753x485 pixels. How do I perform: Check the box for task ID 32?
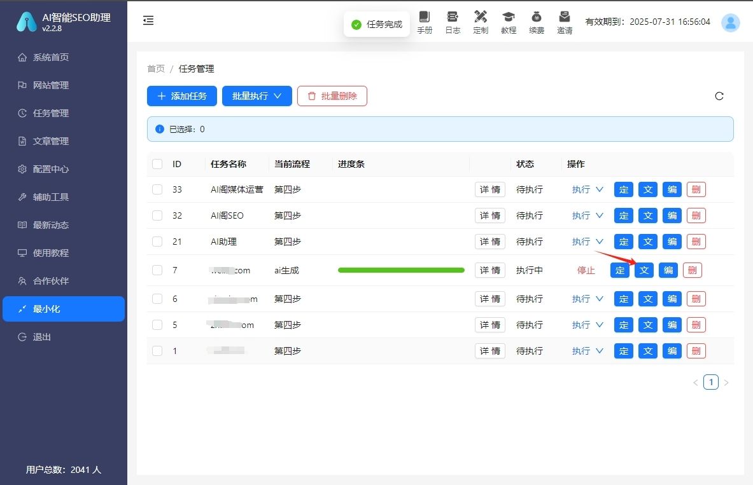157,215
